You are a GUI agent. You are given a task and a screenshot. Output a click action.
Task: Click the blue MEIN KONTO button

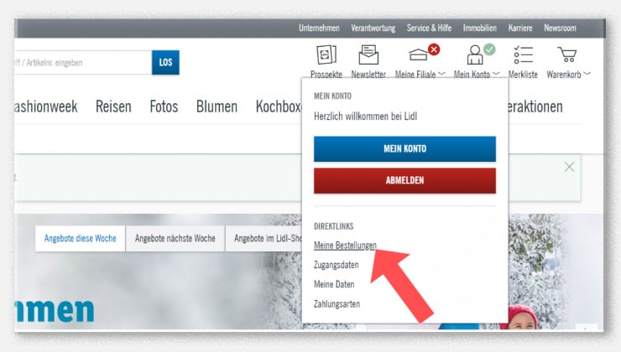(x=404, y=148)
